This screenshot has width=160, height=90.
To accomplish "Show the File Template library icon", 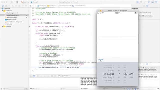I will coord(140,64).
